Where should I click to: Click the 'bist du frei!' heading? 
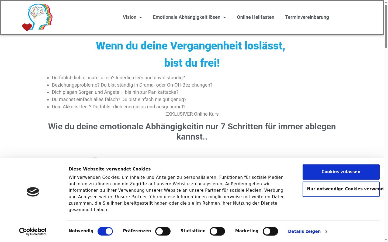[x=192, y=63]
